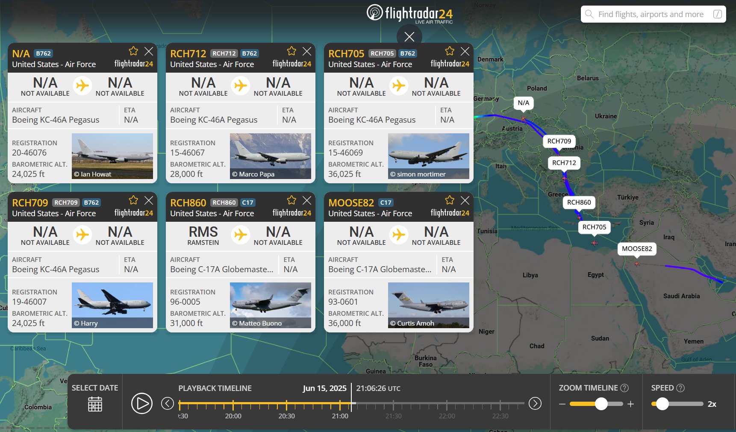This screenshot has height=432, width=736.
Task: Click the MOOSE82 aircraft marker on map
Action: (x=637, y=264)
